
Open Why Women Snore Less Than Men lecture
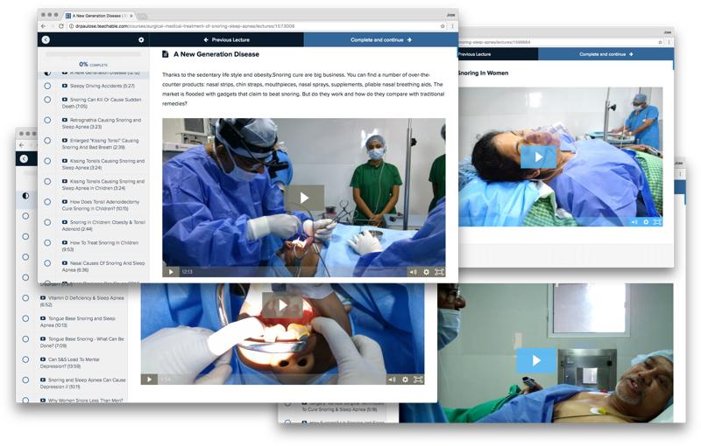coord(81,400)
